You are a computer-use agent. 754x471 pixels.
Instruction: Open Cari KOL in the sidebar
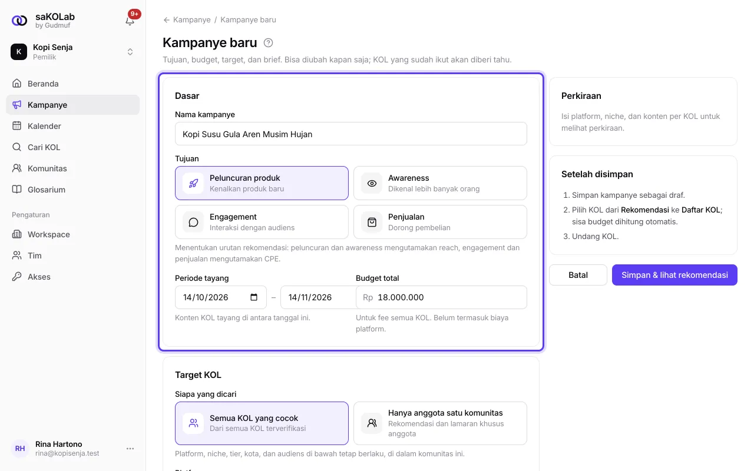tap(73, 147)
